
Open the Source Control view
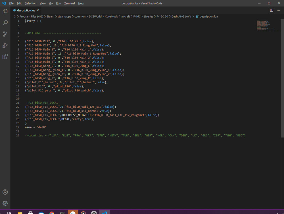click(x=5, y=34)
